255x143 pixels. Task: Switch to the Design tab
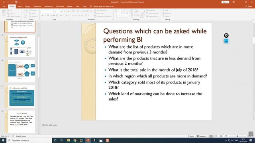click(x=27, y=6)
